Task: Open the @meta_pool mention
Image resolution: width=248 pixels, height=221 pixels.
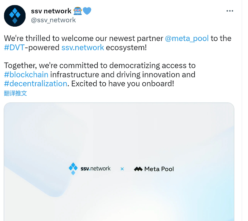Action: coord(187,39)
